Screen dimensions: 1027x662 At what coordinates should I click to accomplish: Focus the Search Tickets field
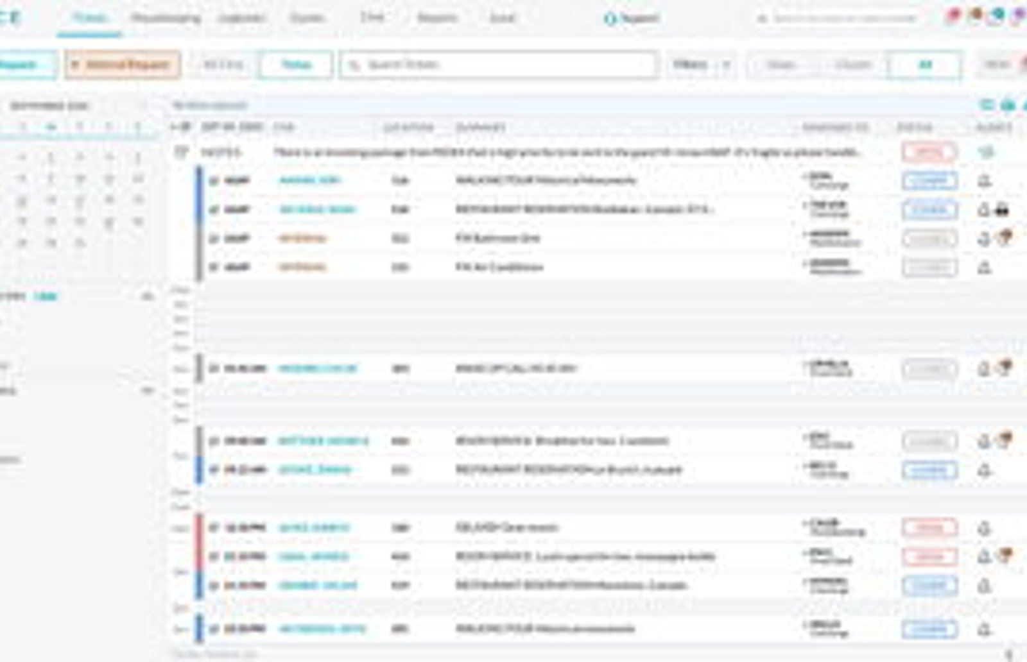point(499,65)
